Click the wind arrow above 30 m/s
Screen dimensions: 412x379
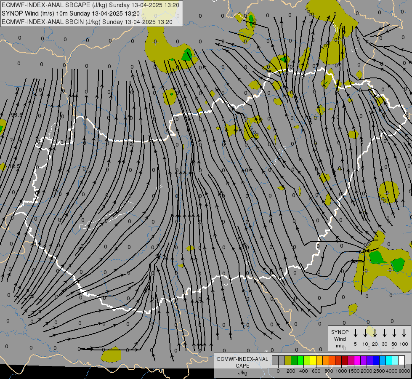(x=384, y=333)
